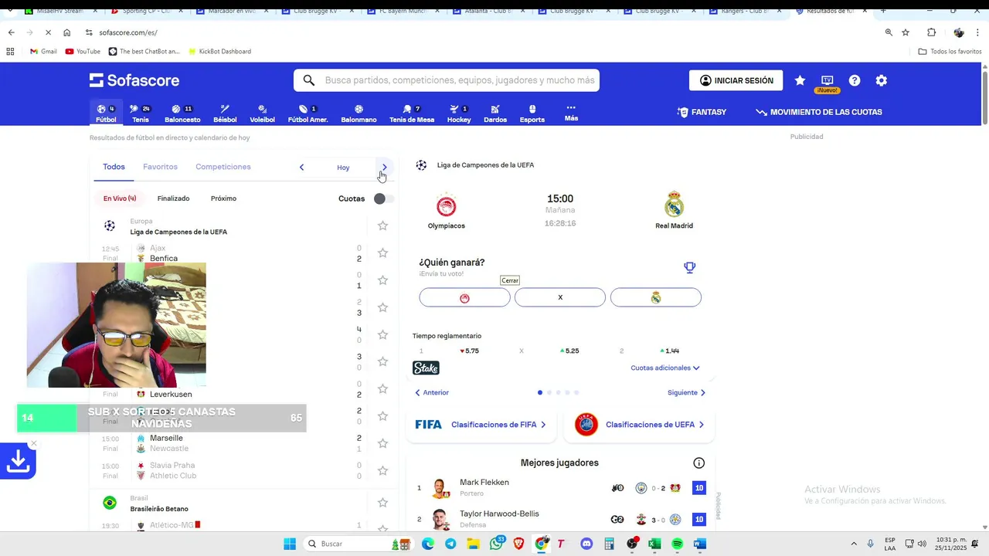989x556 pixels.
Task: Bookmark this page with the star
Action: [x=906, y=32]
